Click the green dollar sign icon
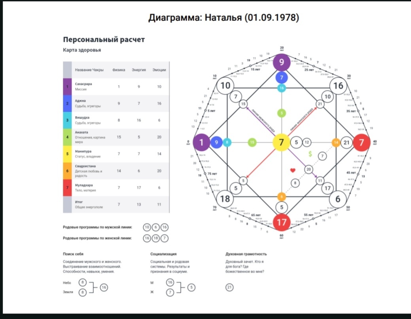This screenshot has width=411, height=319. tap(310, 154)
